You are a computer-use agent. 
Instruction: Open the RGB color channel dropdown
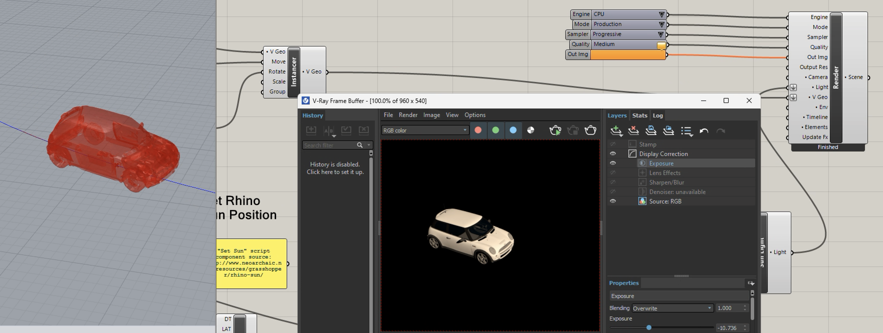(425, 130)
